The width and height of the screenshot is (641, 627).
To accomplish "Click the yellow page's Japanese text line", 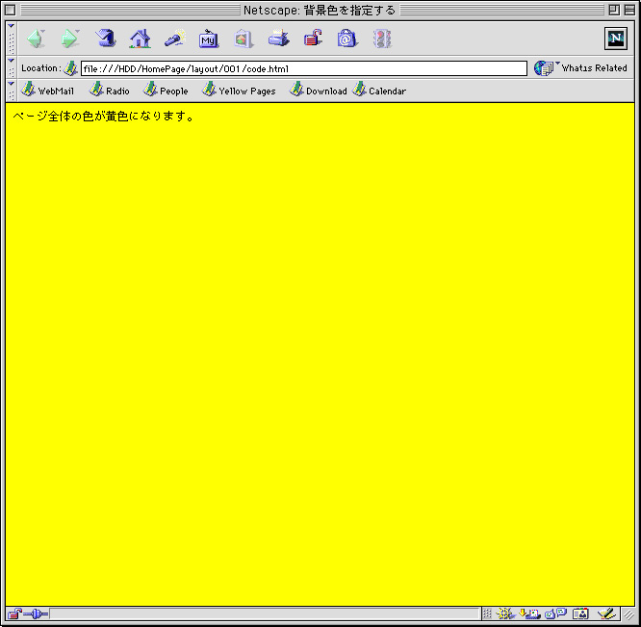I will pos(103,117).
